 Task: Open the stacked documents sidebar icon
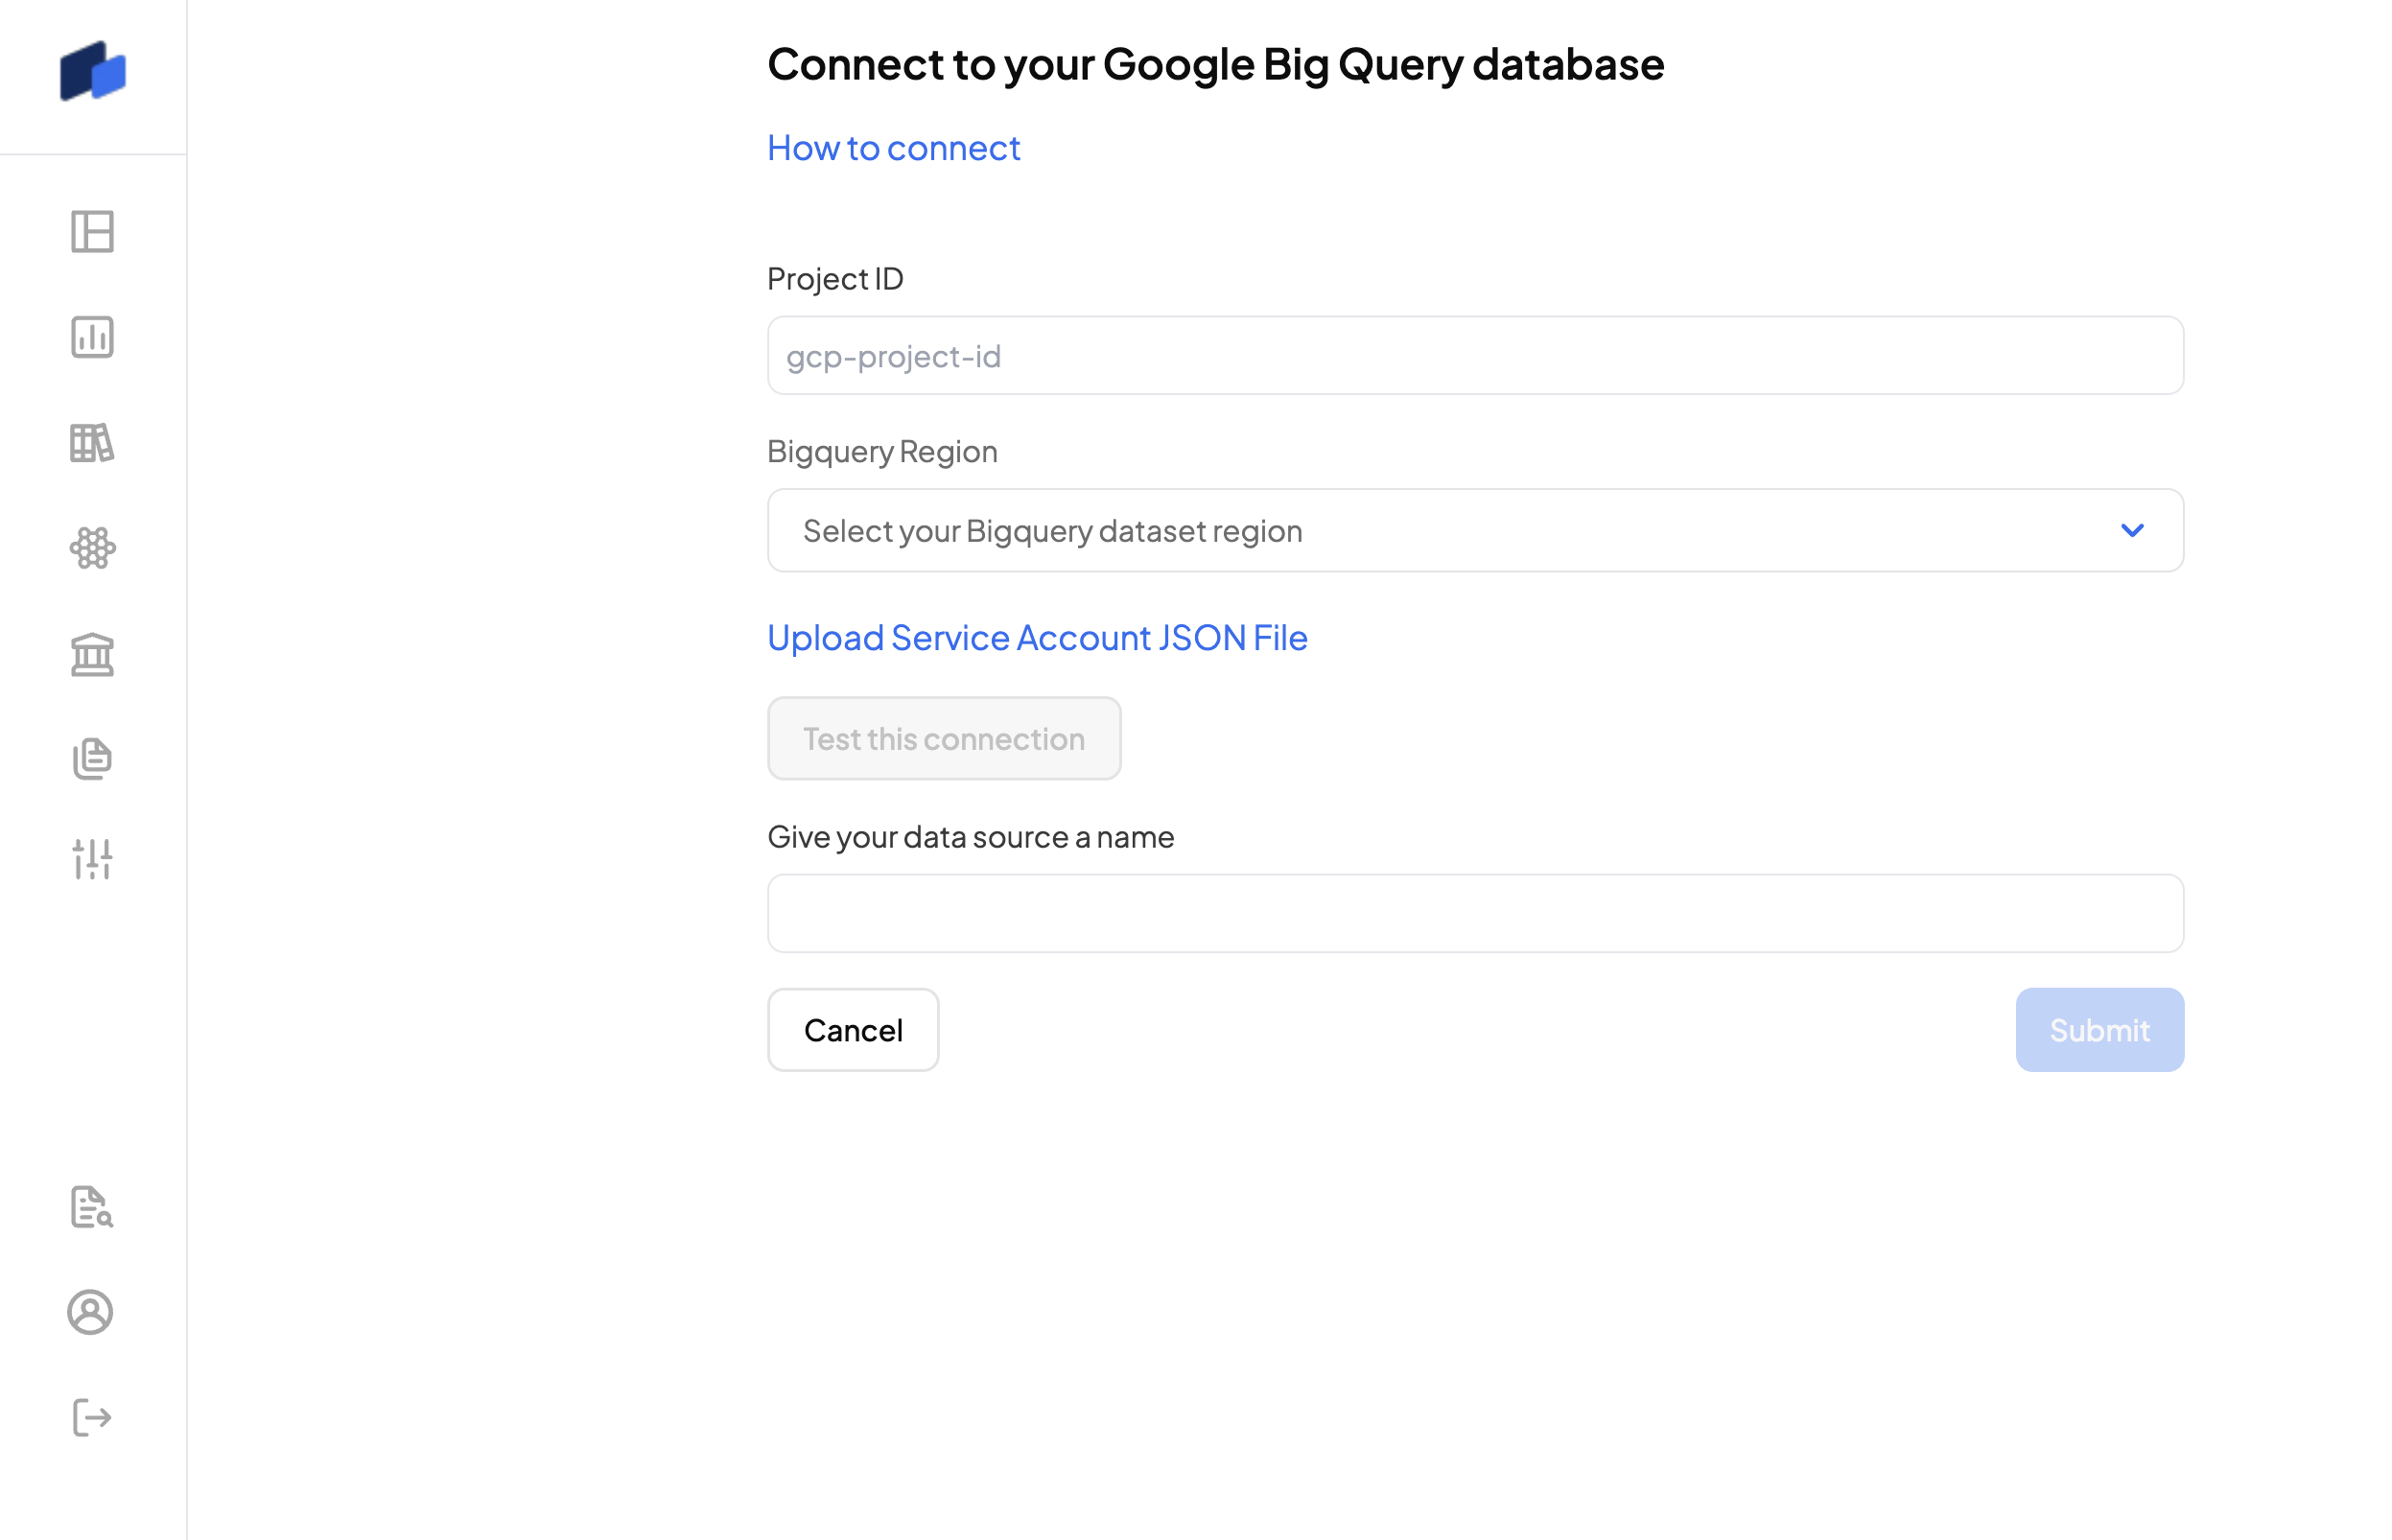[x=92, y=759]
